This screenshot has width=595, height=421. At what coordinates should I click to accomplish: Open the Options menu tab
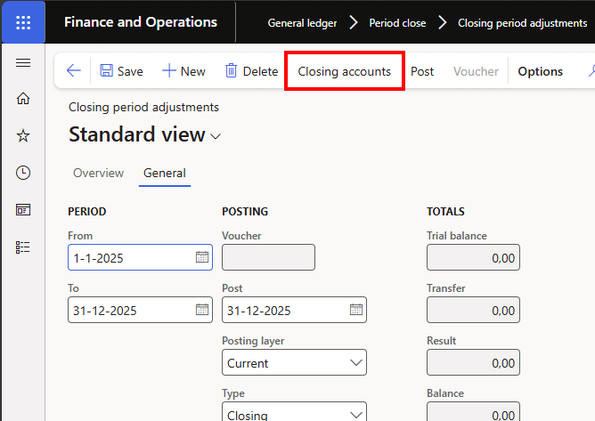540,71
